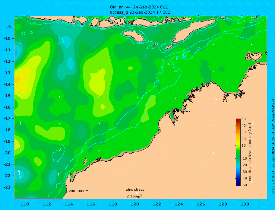Click the colorbar tick label -30
Viewport: 275px width, 210px height.
[x=244, y=172]
